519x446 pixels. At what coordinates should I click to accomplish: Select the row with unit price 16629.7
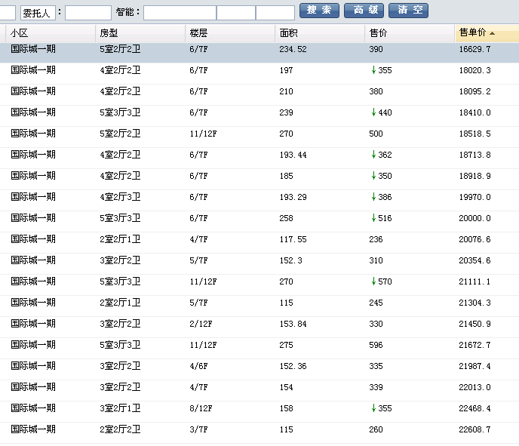[259, 53]
